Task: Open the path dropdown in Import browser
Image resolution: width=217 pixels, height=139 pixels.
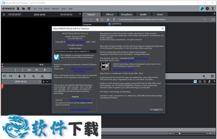Action: pos(204,20)
